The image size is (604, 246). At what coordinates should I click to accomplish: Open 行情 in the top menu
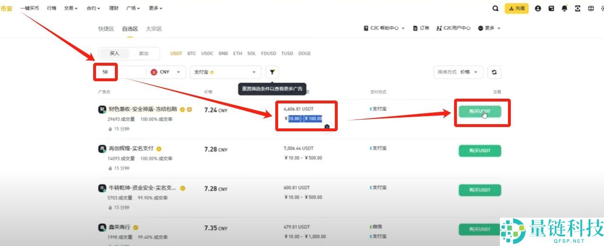pos(52,8)
